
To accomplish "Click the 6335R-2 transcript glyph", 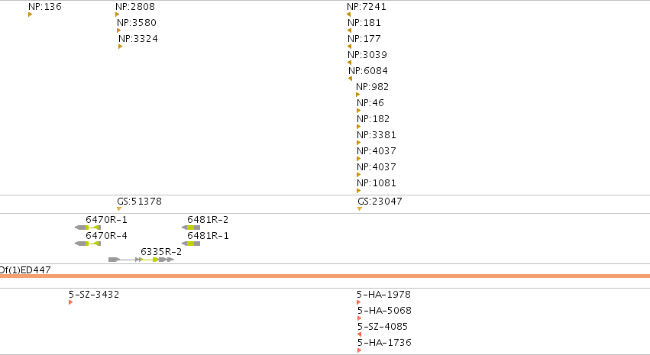I will pos(141,260).
